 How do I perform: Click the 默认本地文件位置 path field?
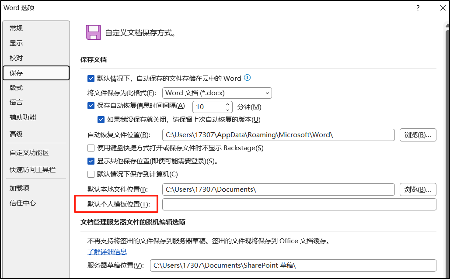click(279, 189)
